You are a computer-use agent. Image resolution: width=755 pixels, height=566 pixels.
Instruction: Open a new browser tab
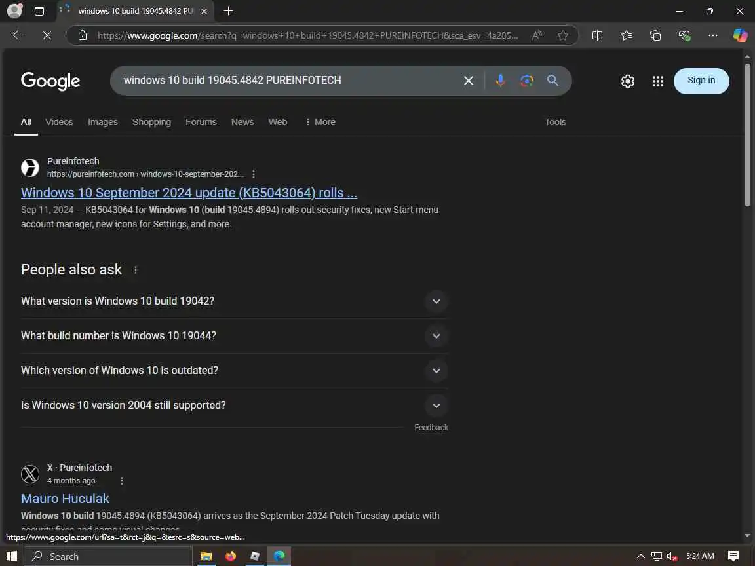coord(229,10)
